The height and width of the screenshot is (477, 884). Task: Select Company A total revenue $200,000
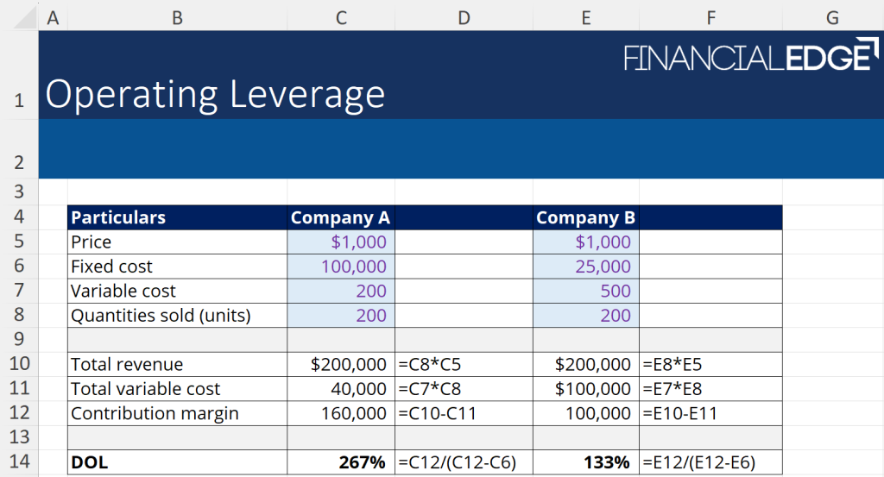pyautogui.click(x=341, y=364)
